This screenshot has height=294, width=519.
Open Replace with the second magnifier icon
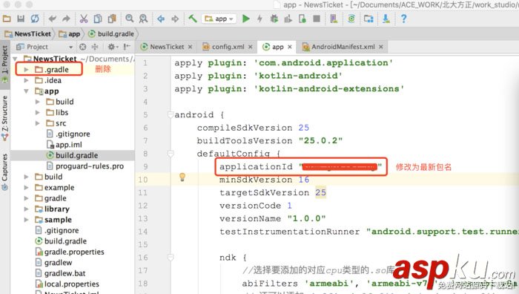pos(143,19)
